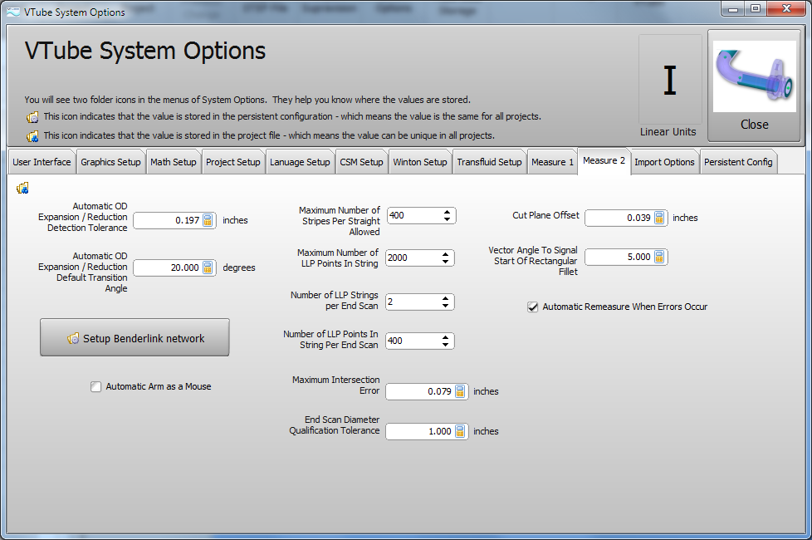This screenshot has height=540, width=812.
Task: Click calculator icon in Cut Plane Offset
Action: pyautogui.click(x=659, y=218)
